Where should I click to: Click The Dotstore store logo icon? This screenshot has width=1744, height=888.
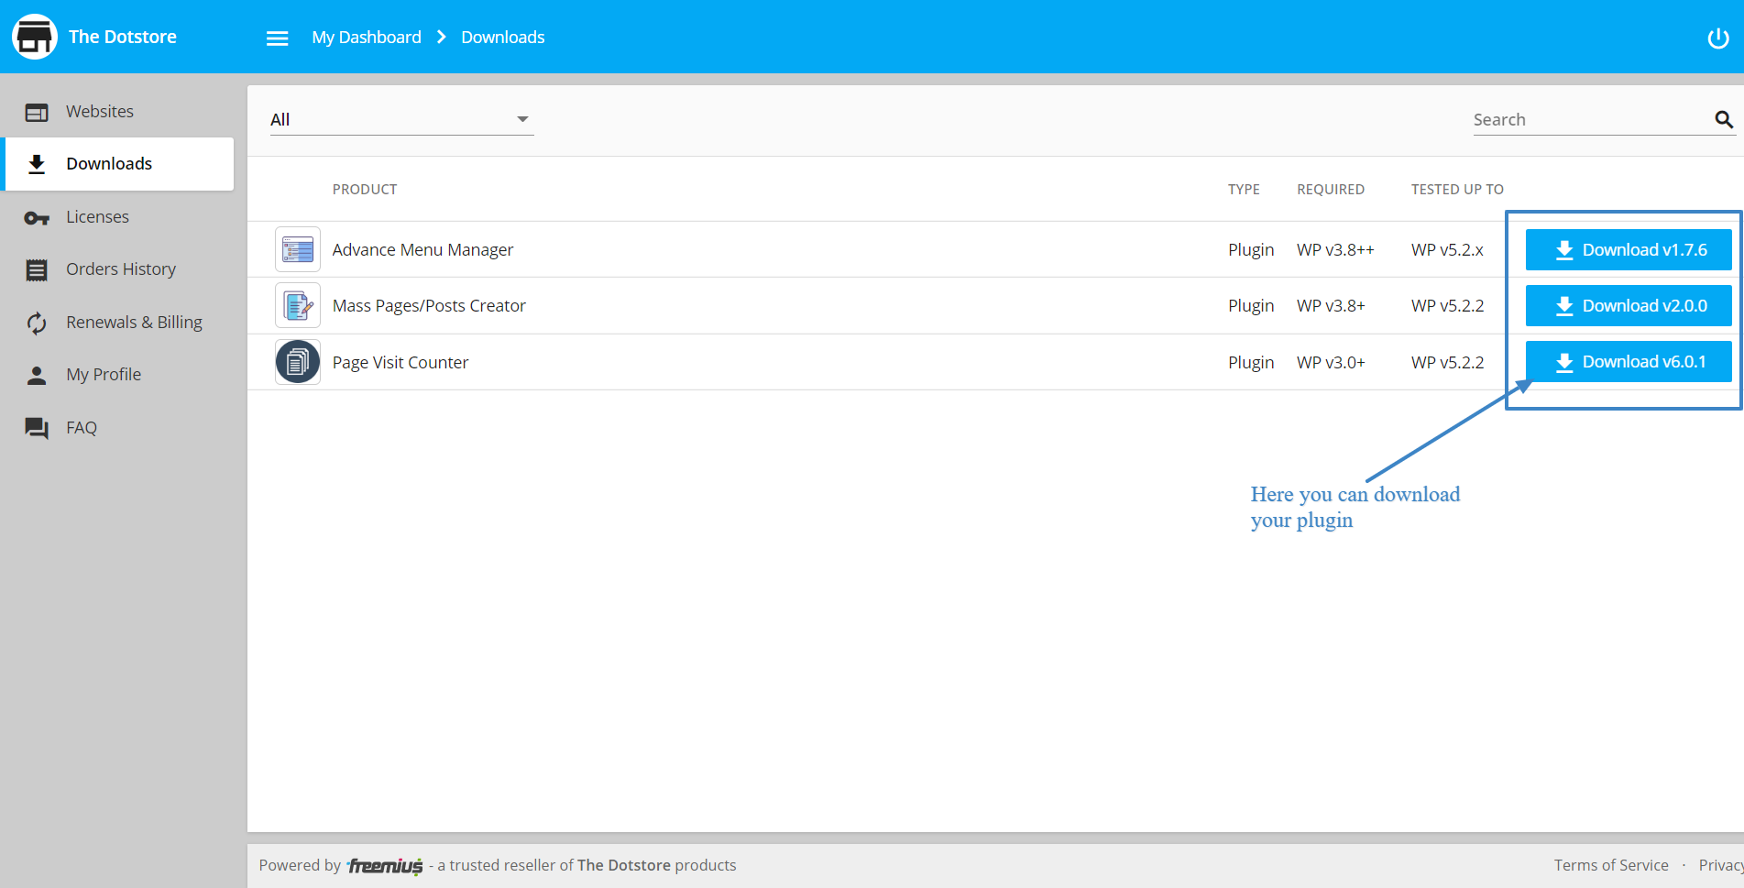[x=35, y=37]
